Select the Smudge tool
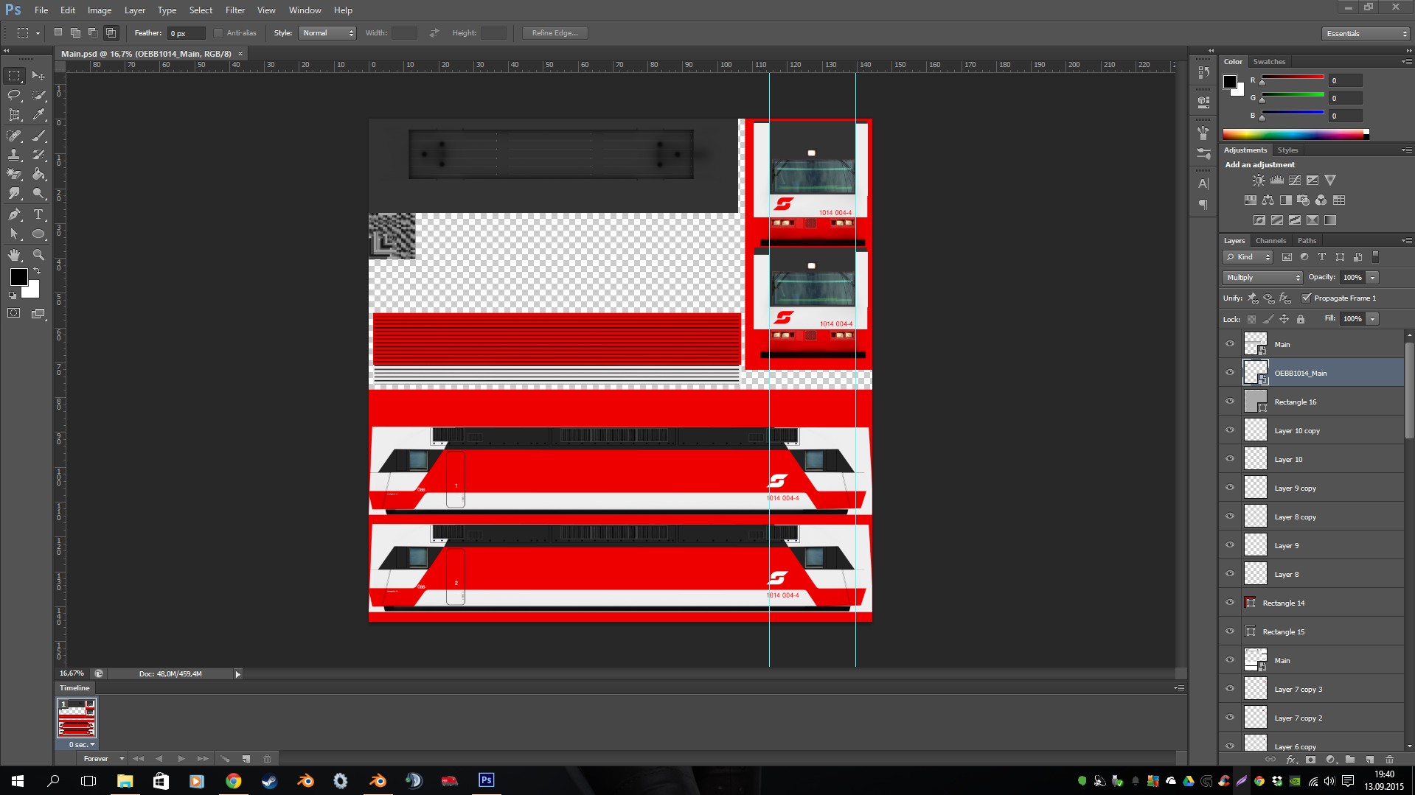 point(14,194)
